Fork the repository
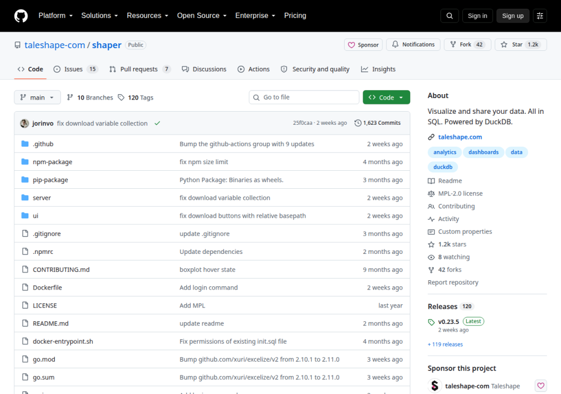 pyautogui.click(x=467, y=45)
